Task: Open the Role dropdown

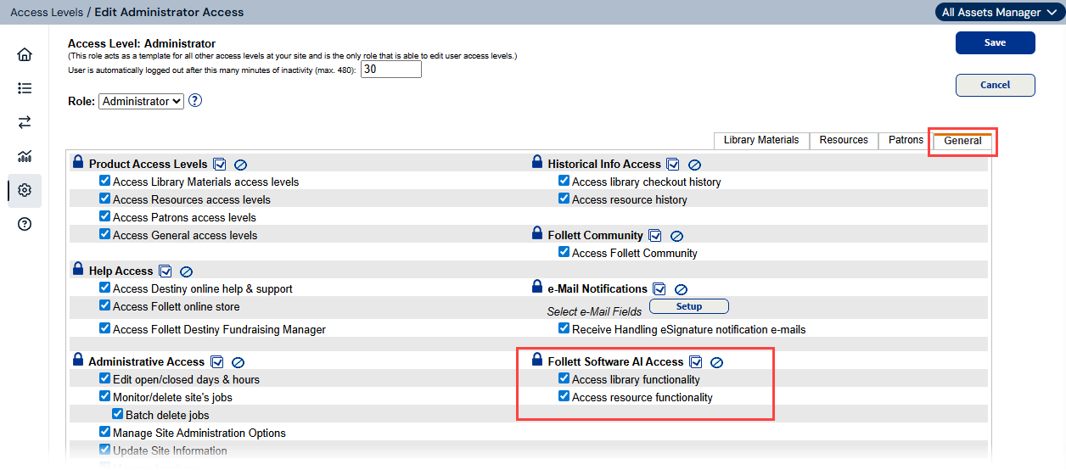Action: coord(141,101)
